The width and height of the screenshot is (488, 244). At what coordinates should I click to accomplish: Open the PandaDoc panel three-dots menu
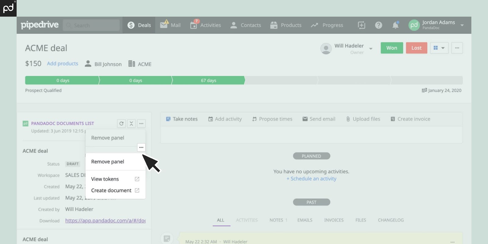(x=141, y=124)
